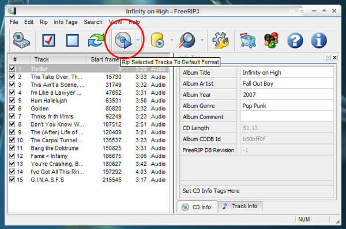Viewport: 346px width, 229px height.
Task: Click the FreeRIP app icon in title bar
Action: click(x=12, y=10)
